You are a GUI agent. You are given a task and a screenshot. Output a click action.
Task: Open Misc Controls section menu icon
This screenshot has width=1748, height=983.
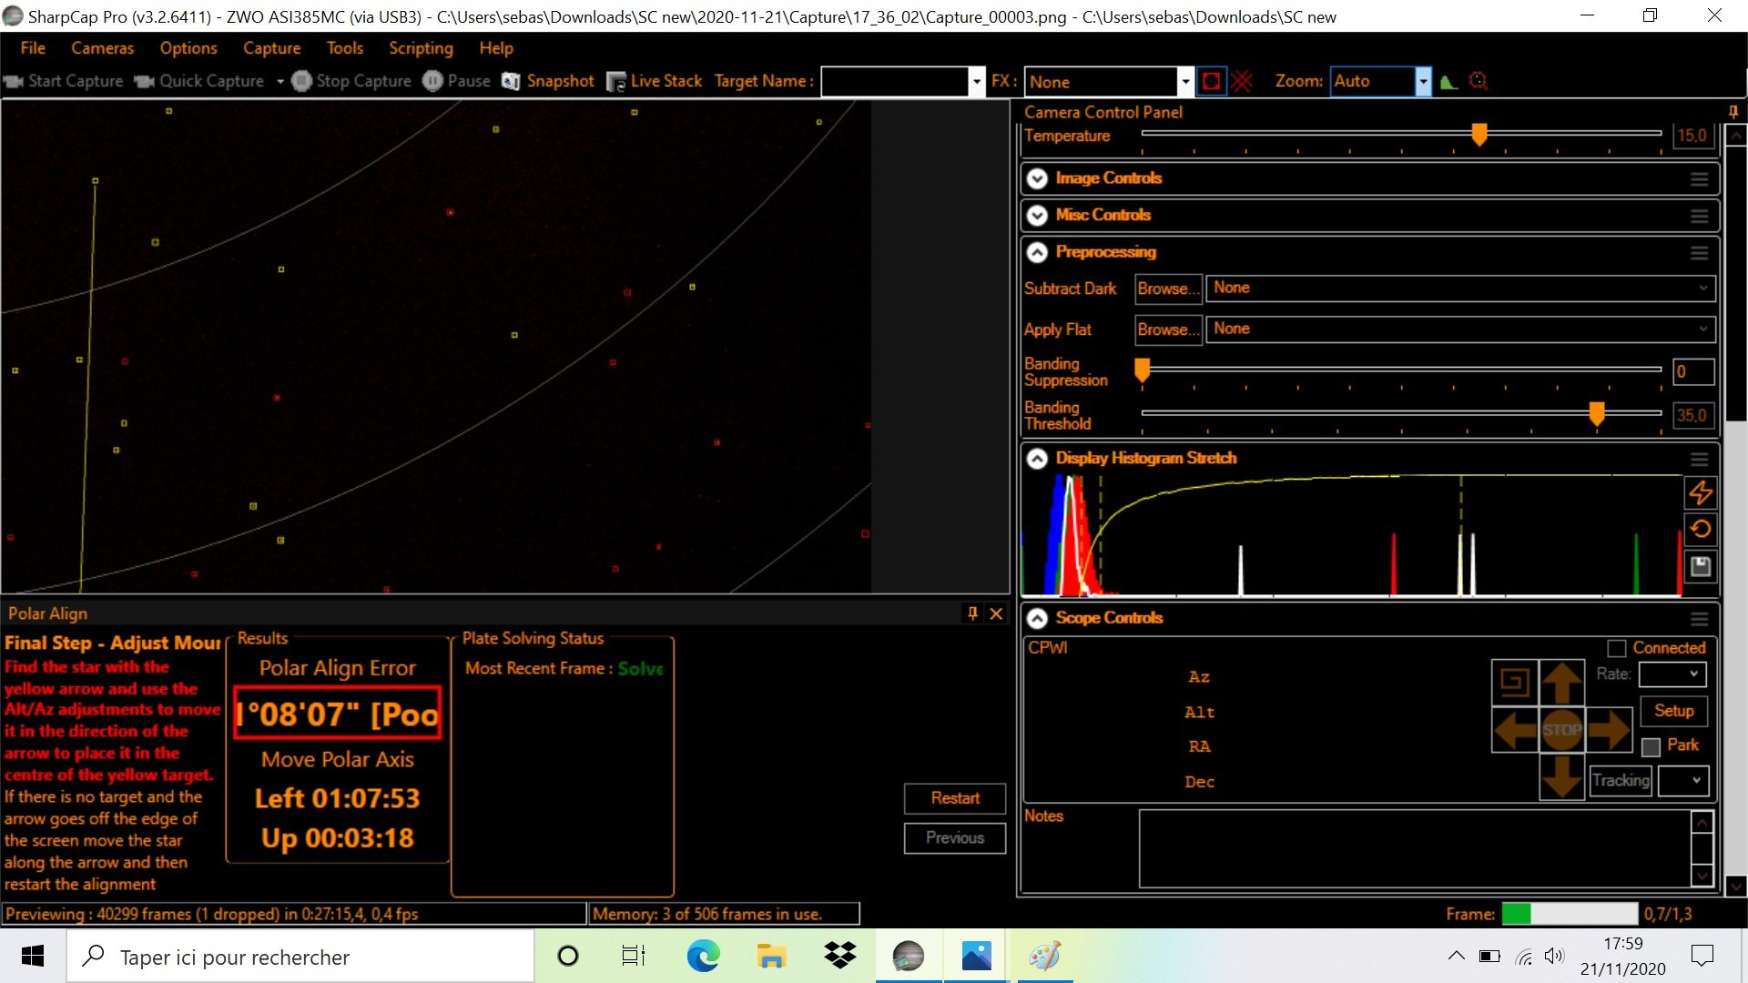point(1699,216)
